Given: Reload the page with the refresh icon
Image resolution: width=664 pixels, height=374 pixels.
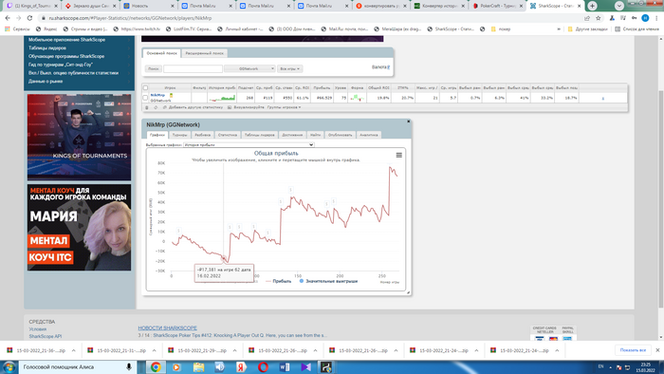Looking at the screenshot, I should [29, 18].
